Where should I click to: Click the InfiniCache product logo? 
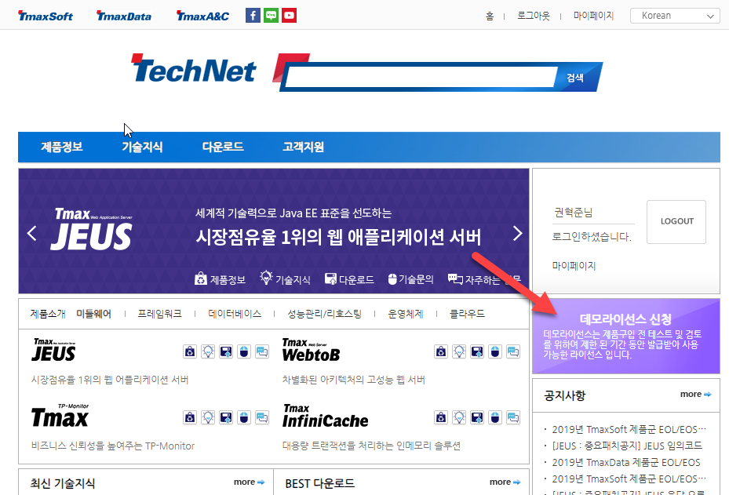coord(325,416)
